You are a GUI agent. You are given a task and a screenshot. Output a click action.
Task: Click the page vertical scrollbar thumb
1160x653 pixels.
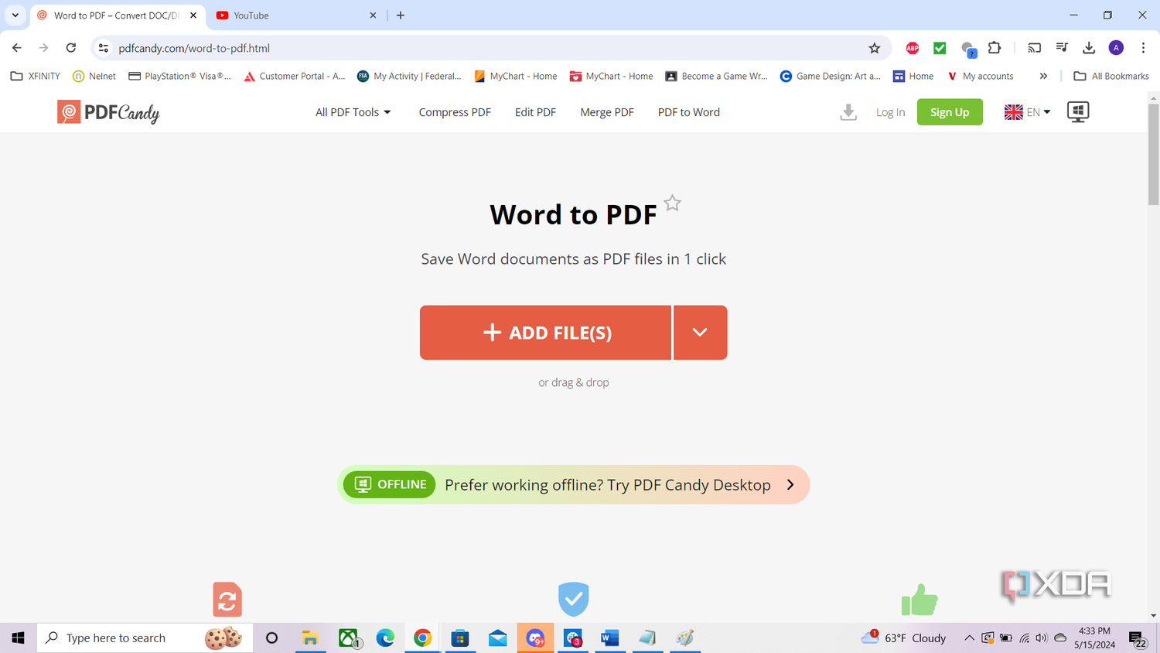1154,155
